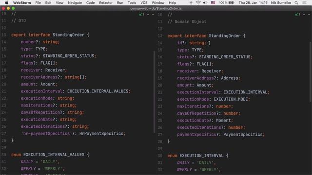Open the Code menu
The image size is (312, 175).
(x=90, y=3)
